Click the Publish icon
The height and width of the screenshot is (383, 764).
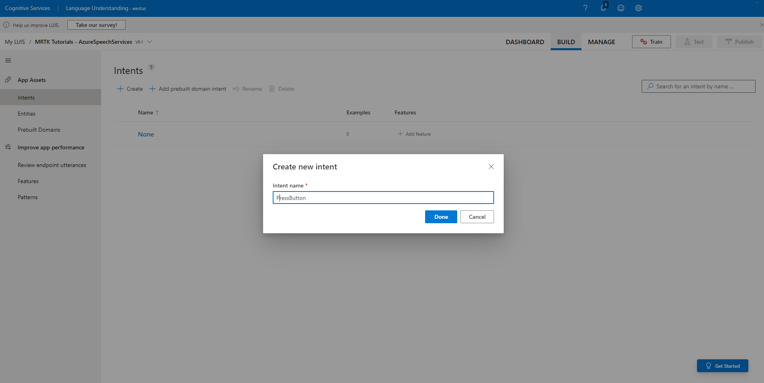pos(729,42)
